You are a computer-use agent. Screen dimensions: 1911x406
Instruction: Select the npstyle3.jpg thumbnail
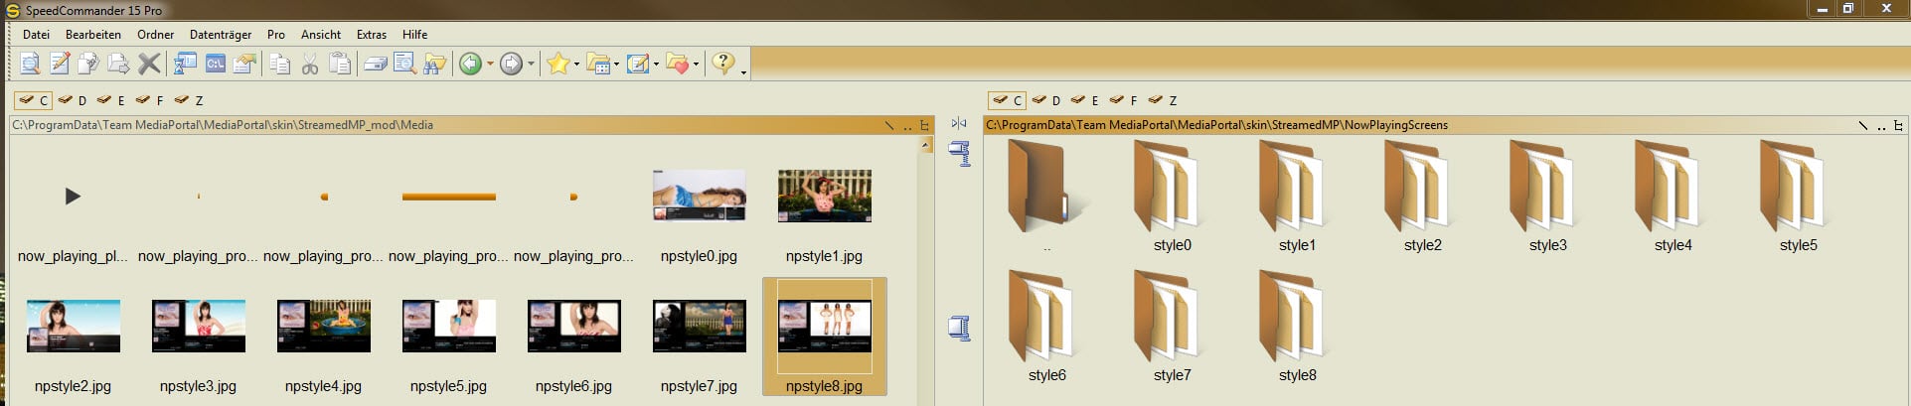coord(198,344)
